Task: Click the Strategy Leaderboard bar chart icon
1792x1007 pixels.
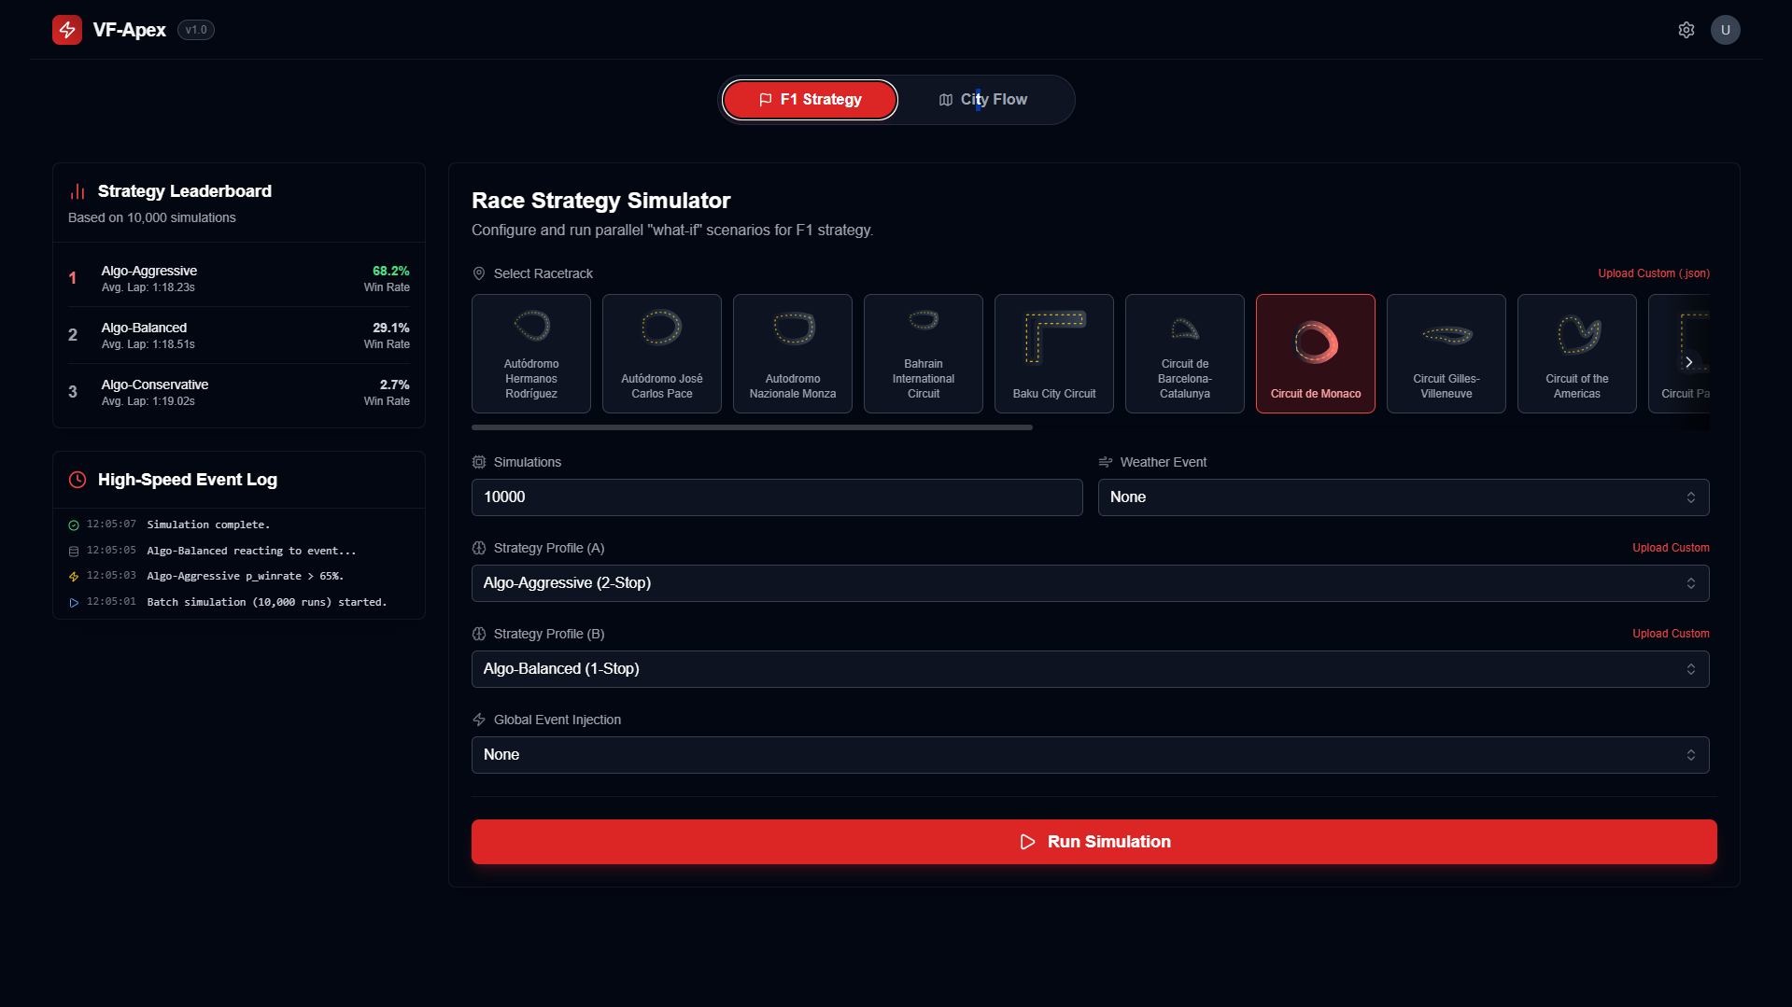Action: (78, 191)
